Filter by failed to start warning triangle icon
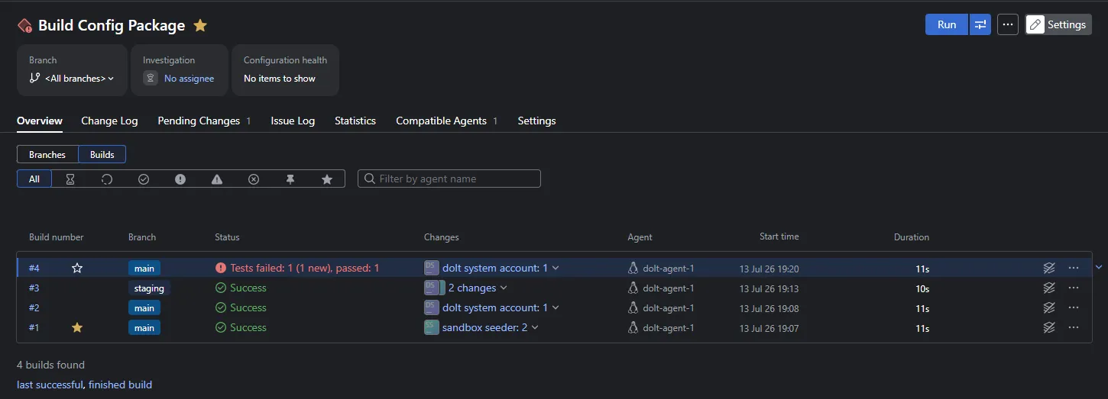 click(x=217, y=179)
